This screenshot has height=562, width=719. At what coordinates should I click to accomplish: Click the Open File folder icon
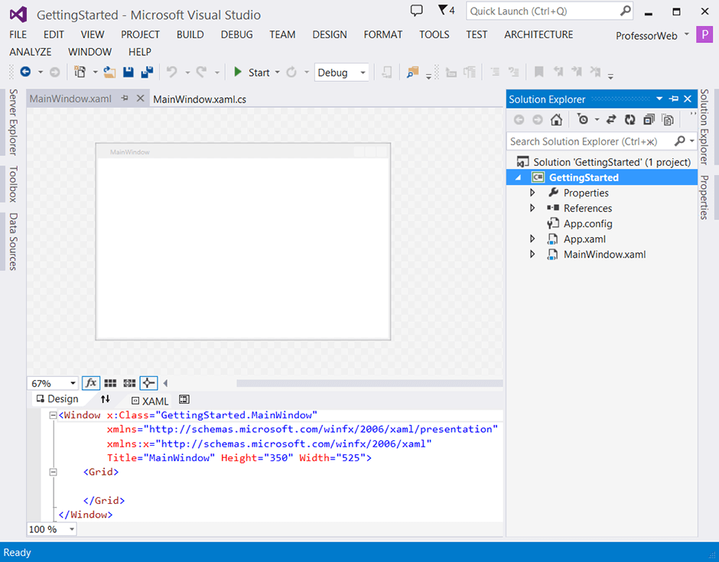point(109,72)
